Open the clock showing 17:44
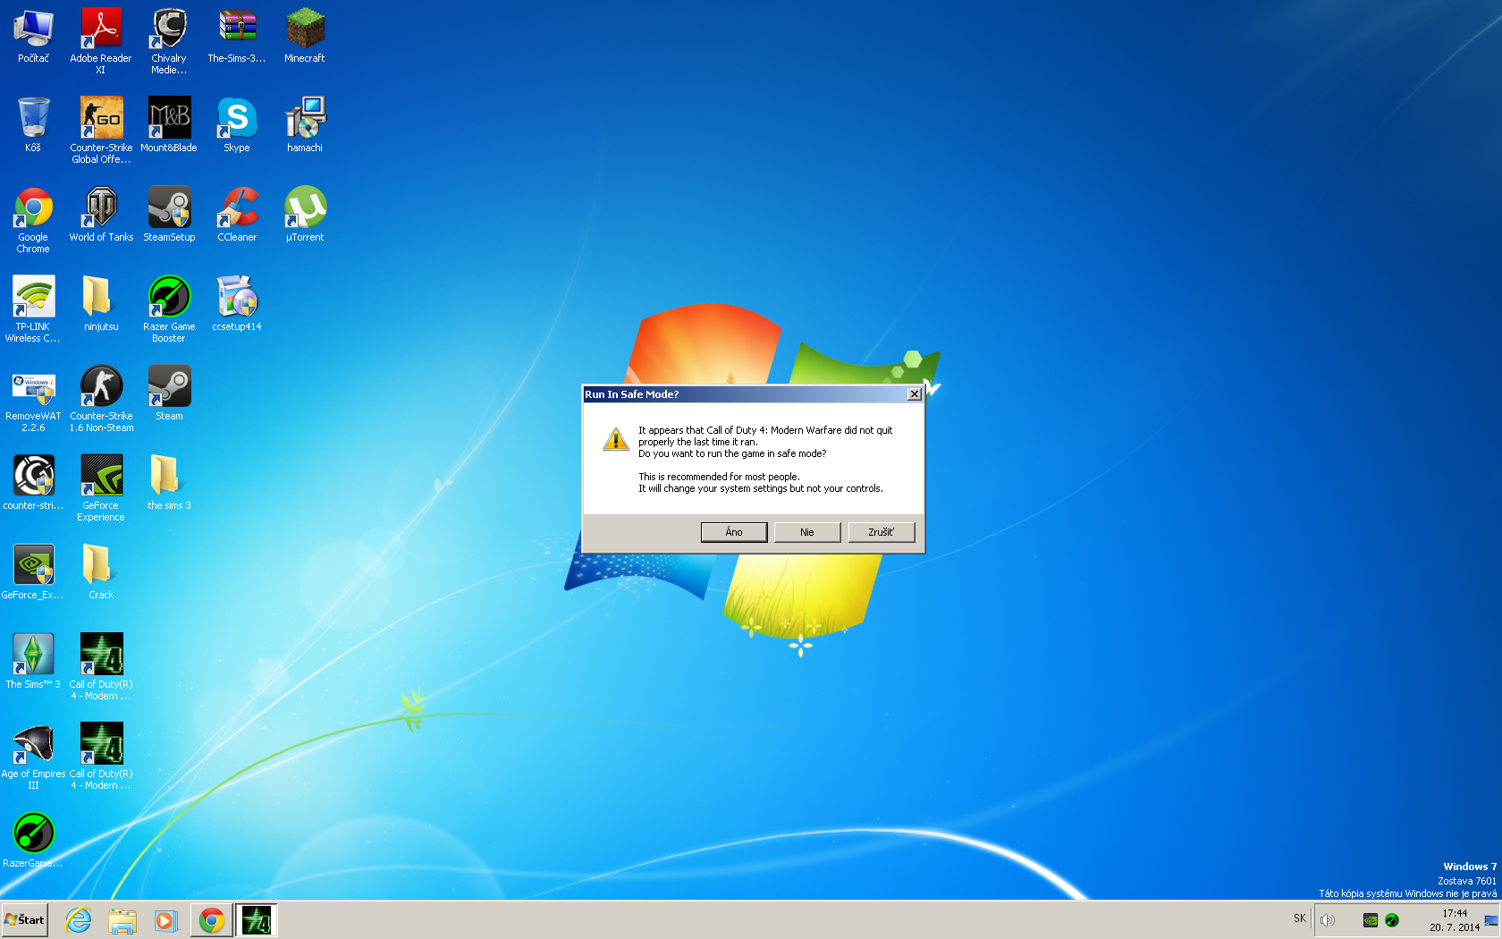This screenshot has height=939, width=1502. [x=1455, y=920]
